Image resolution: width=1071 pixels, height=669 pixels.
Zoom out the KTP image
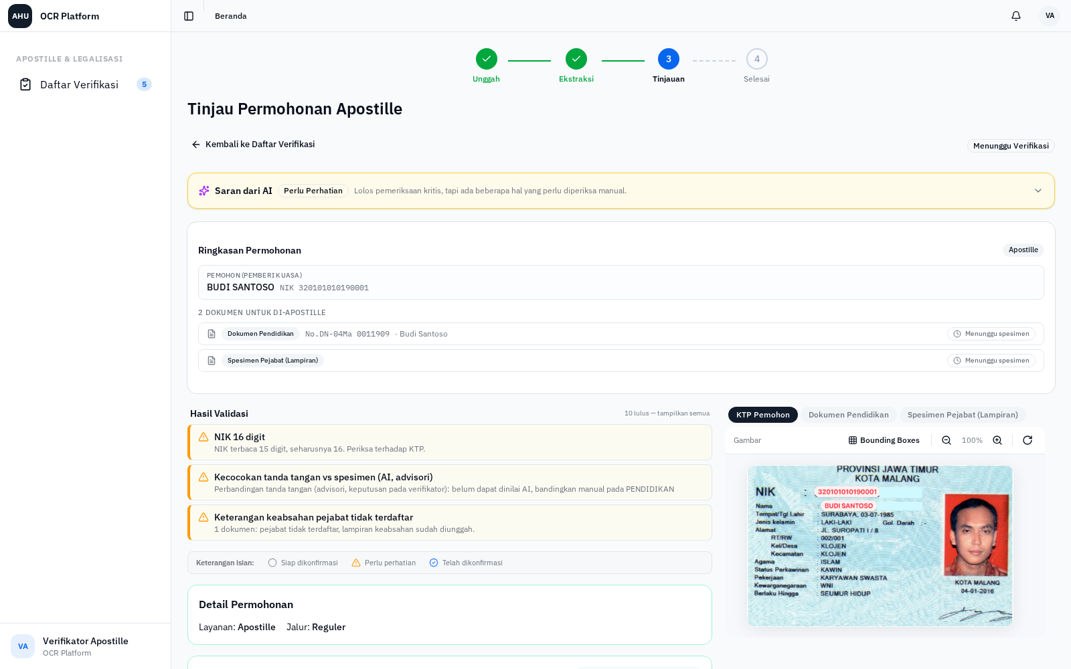click(946, 440)
